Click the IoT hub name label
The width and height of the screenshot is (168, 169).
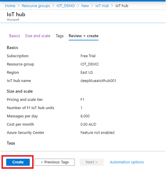pyautogui.click(x=19, y=81)
